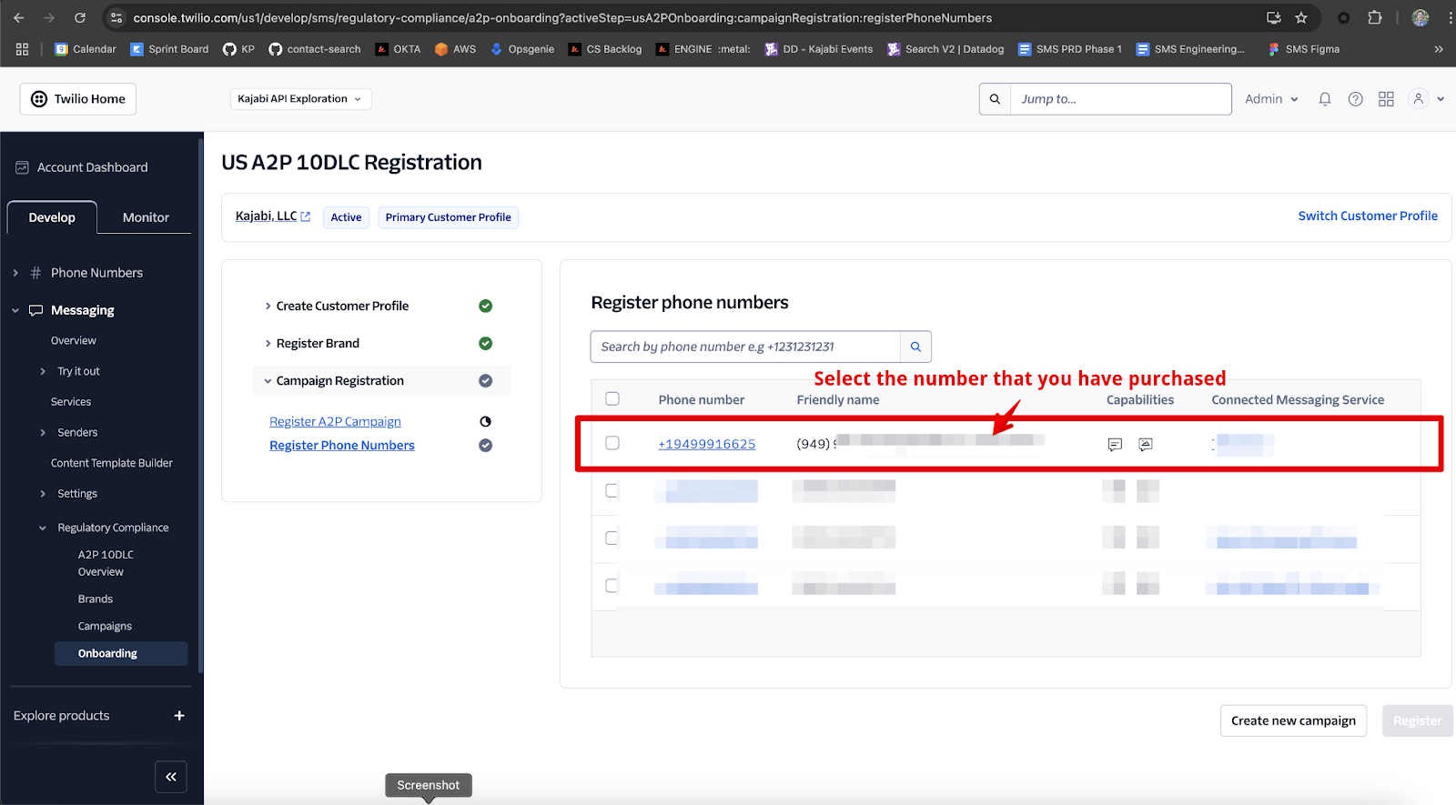Open the contact-search GitHub bookmark

(x=315, y=49)
